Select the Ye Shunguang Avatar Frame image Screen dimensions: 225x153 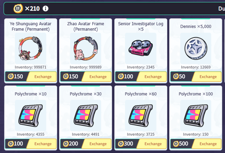coord(31,48)
